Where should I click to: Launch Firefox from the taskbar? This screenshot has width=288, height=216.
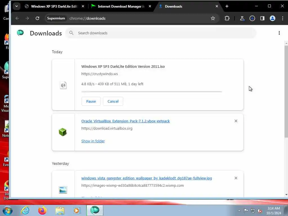[x=42, y=210]
